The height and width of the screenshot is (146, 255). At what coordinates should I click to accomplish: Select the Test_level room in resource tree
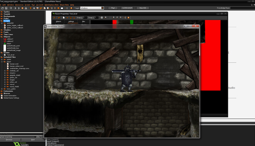point(10,55)
